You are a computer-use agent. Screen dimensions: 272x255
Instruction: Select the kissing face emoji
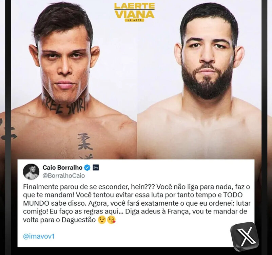(111, 220)
